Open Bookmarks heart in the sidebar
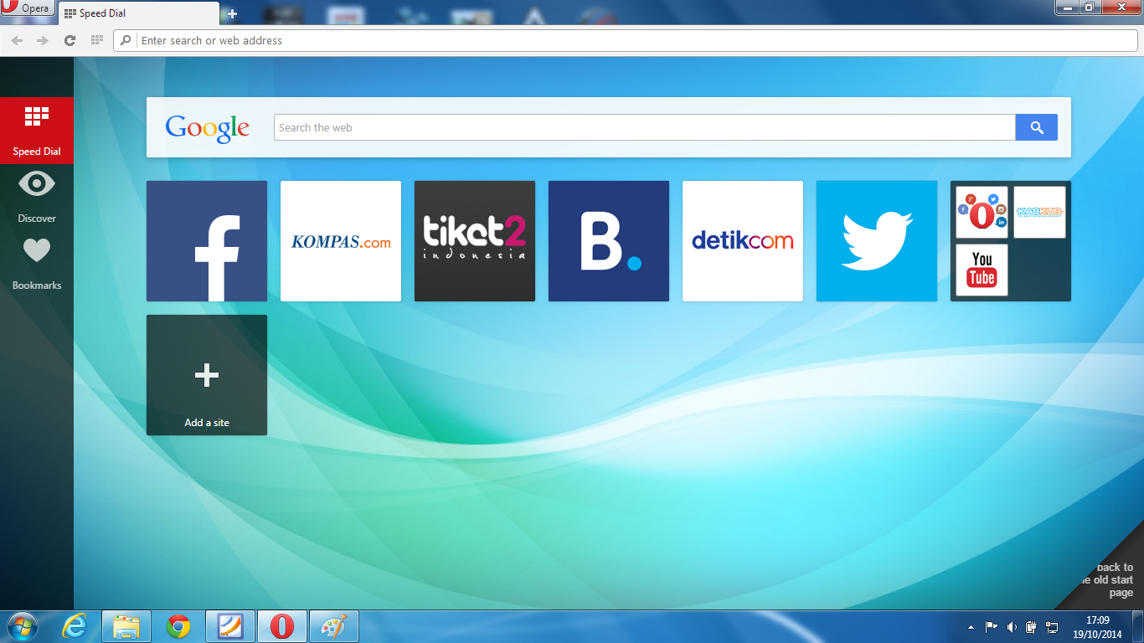Screen dimensions: 1144x643 click(37, 264)
